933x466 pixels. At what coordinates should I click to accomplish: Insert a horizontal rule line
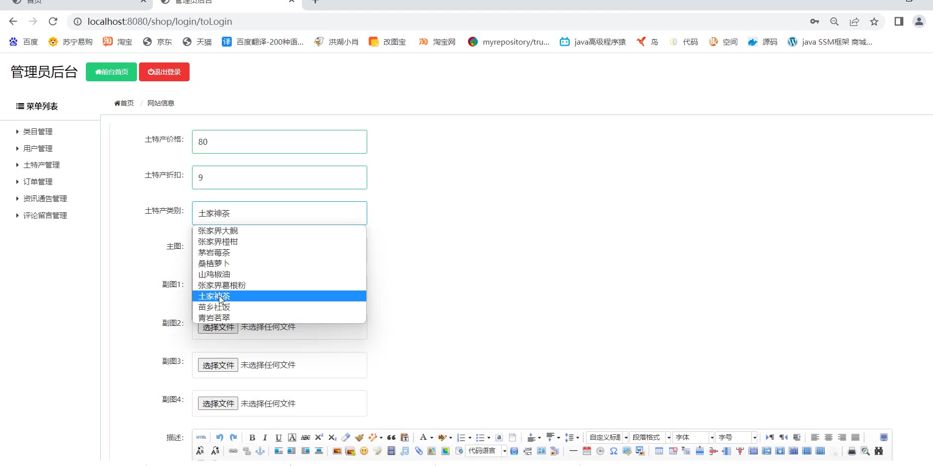(x=573, y=451)
